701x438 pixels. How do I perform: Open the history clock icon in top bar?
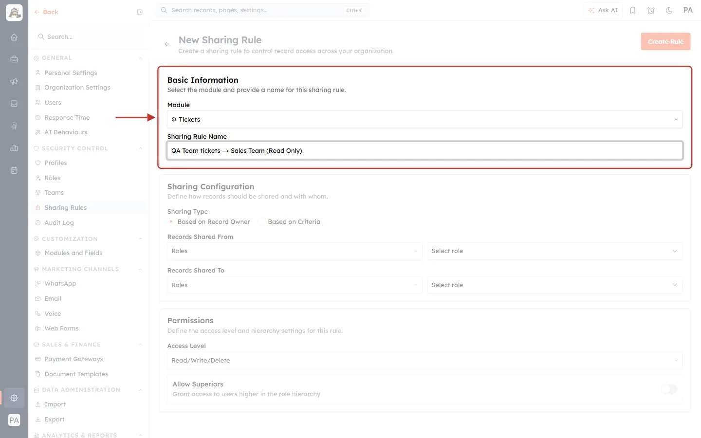(651, 10)
